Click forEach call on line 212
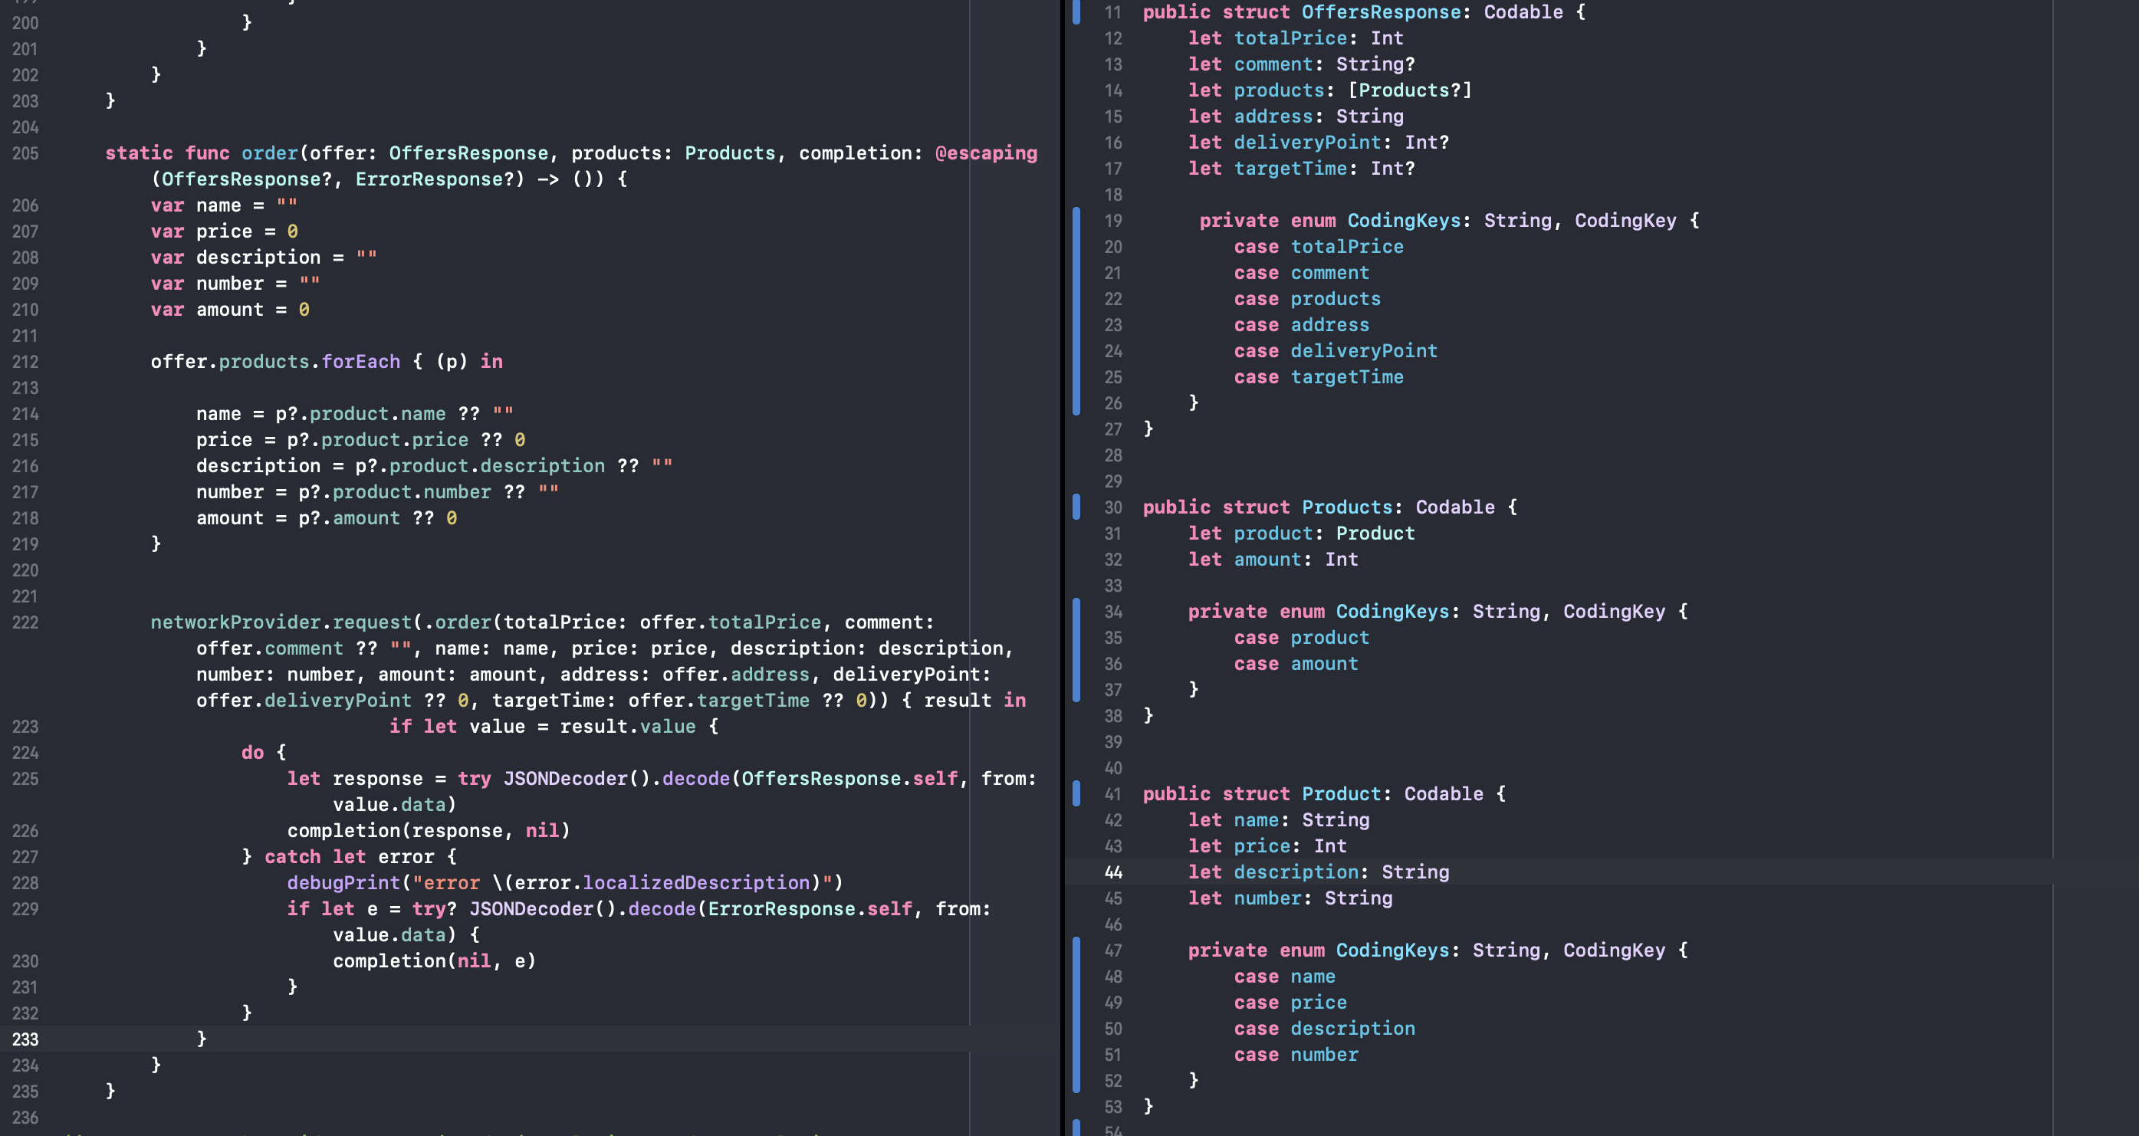This screenshot has height=1136, width=2139. 360,362
